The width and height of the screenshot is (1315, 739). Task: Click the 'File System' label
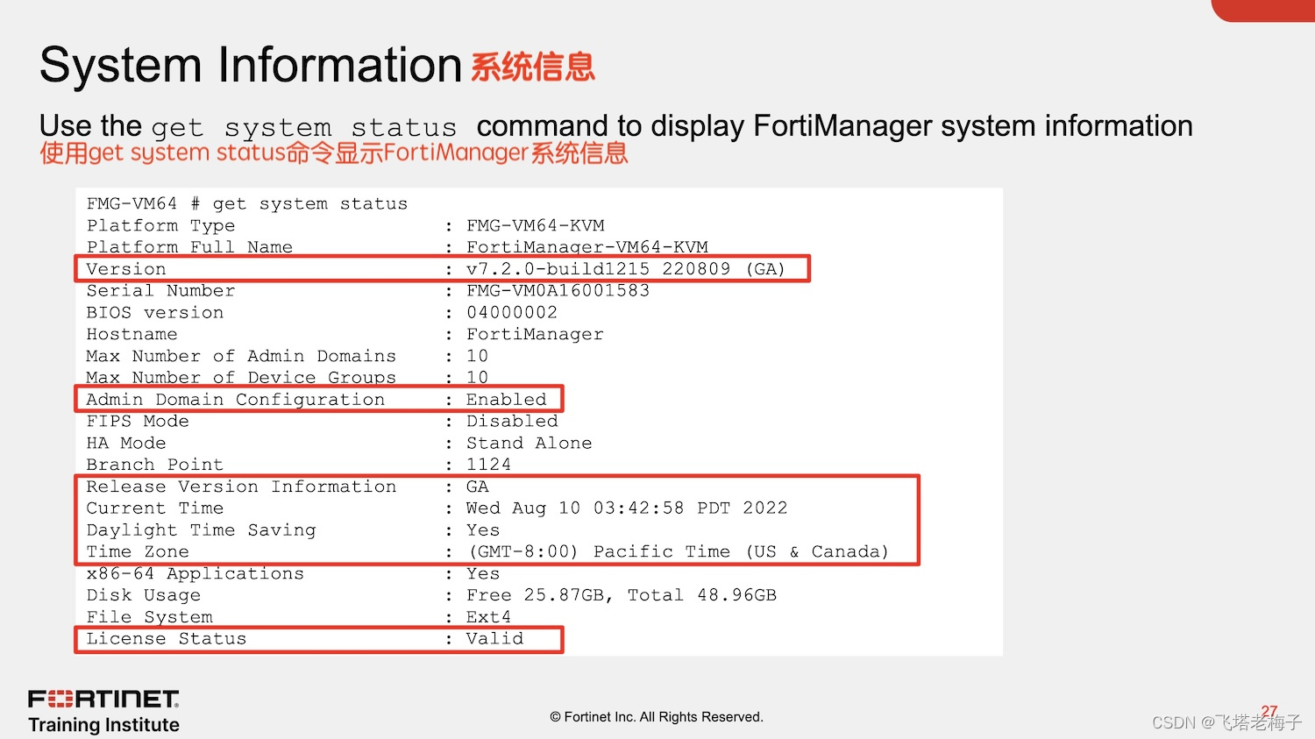click(149, 617)
